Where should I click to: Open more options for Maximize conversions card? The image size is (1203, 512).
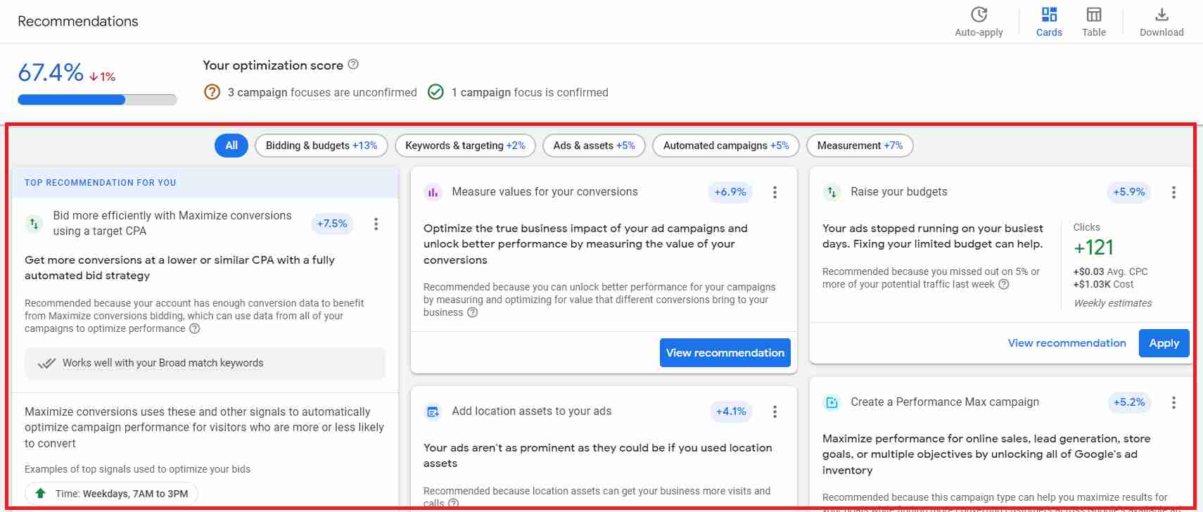[376, 224]
